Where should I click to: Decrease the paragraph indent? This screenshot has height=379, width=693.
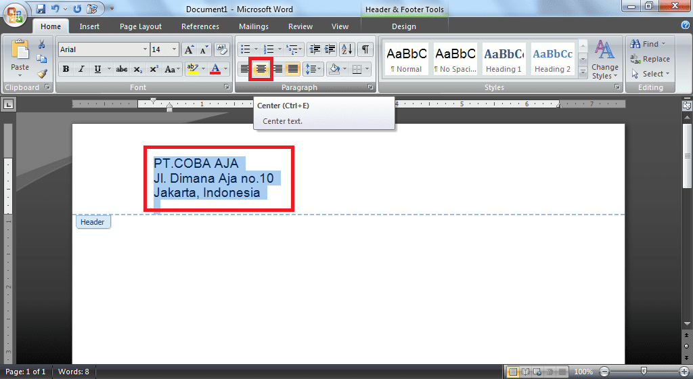point(315,49)
